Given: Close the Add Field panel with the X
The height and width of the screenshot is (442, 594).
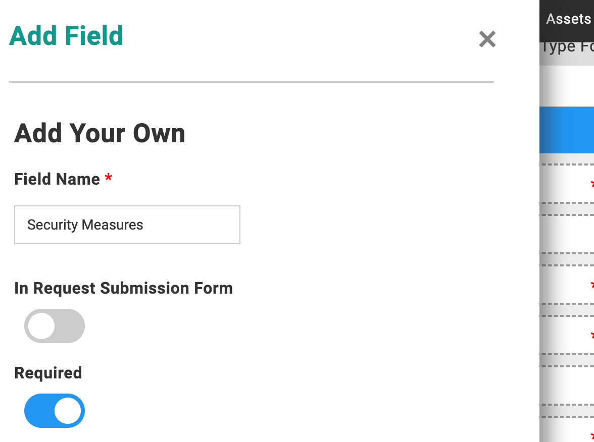Looking at the screenshot, I should [487, 39].
